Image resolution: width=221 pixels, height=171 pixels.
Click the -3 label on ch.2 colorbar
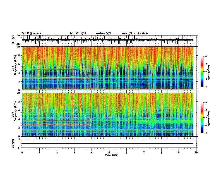(206, 103)
